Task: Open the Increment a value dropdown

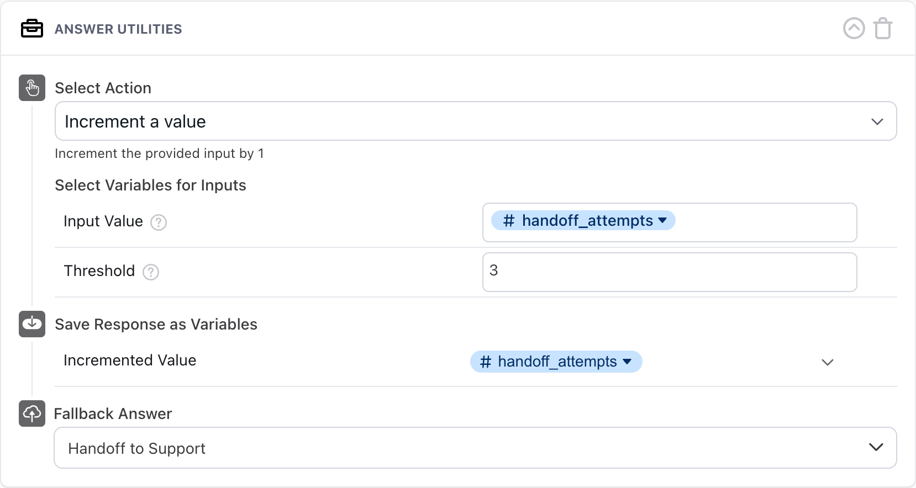Action: coord(475,121)
